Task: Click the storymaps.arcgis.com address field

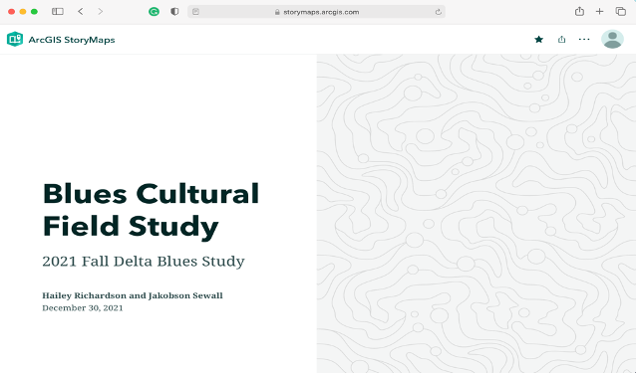Action: pos(316,12)
